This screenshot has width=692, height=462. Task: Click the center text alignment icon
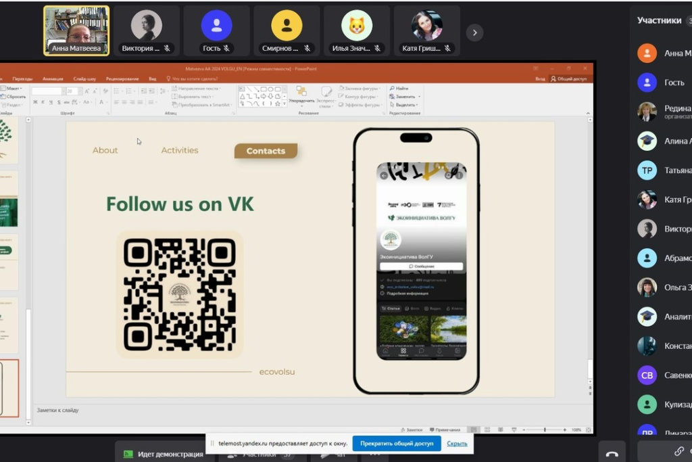click(x=124, y=102)
